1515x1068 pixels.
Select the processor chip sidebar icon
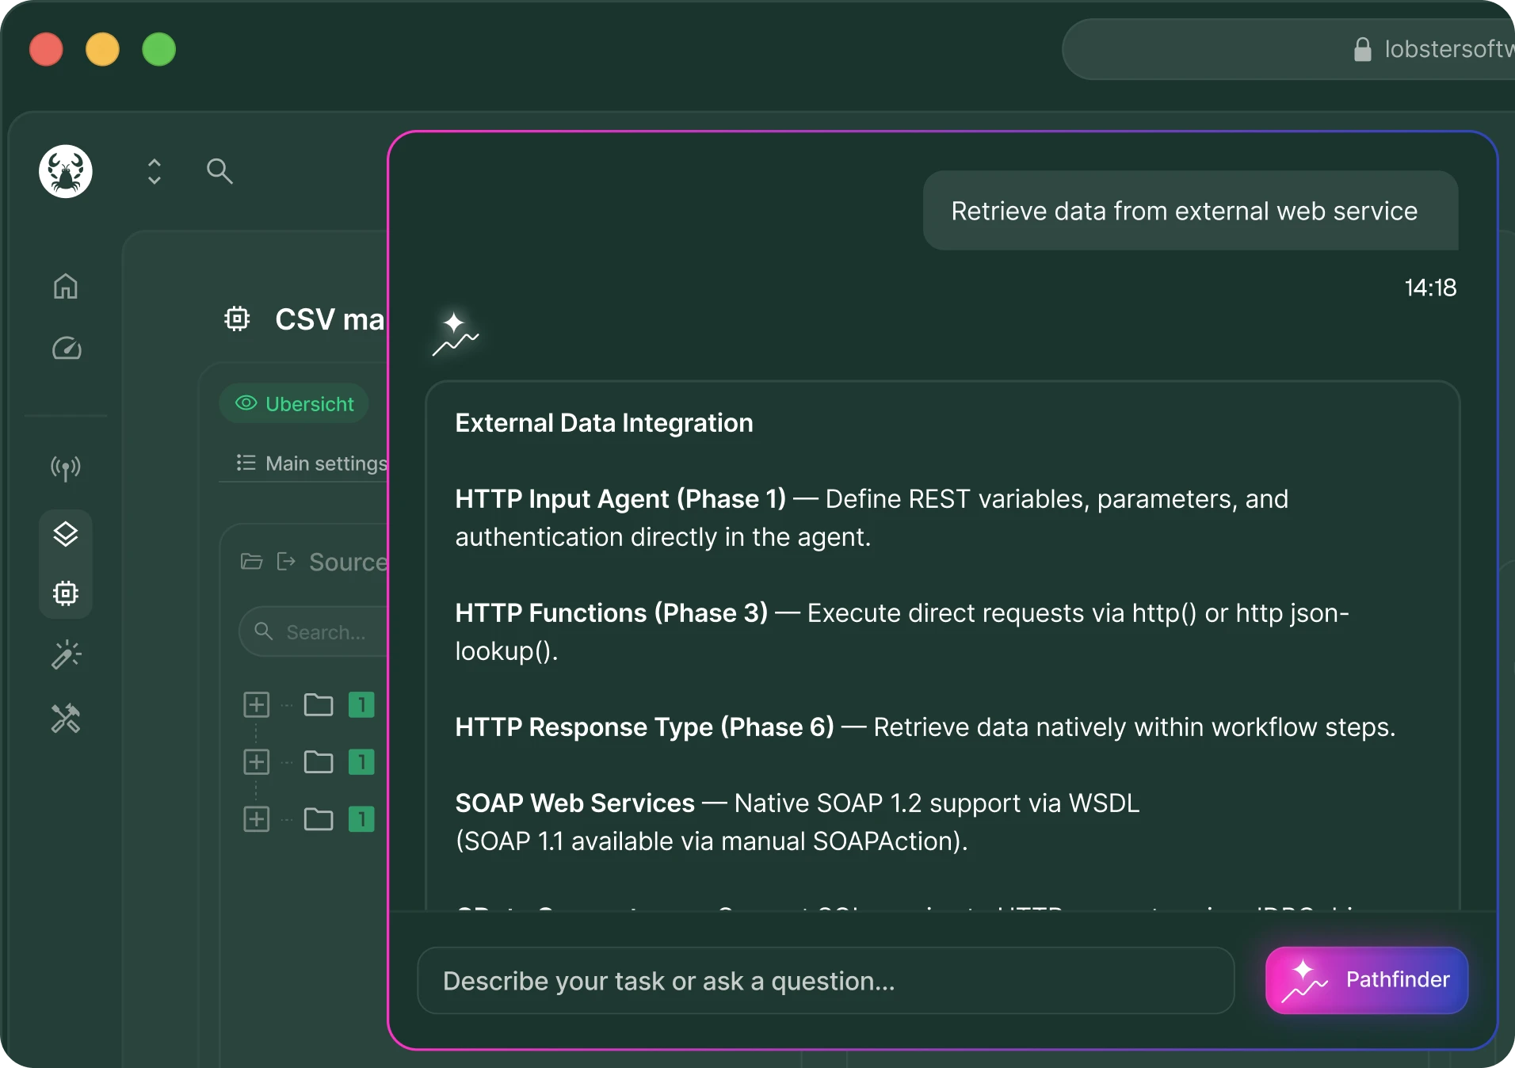(x=66, y=593)
